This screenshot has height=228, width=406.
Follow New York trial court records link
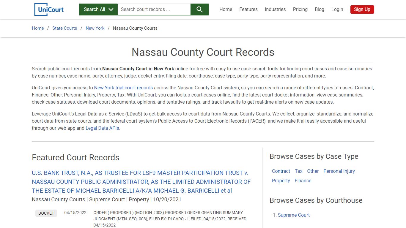(123, 88)
